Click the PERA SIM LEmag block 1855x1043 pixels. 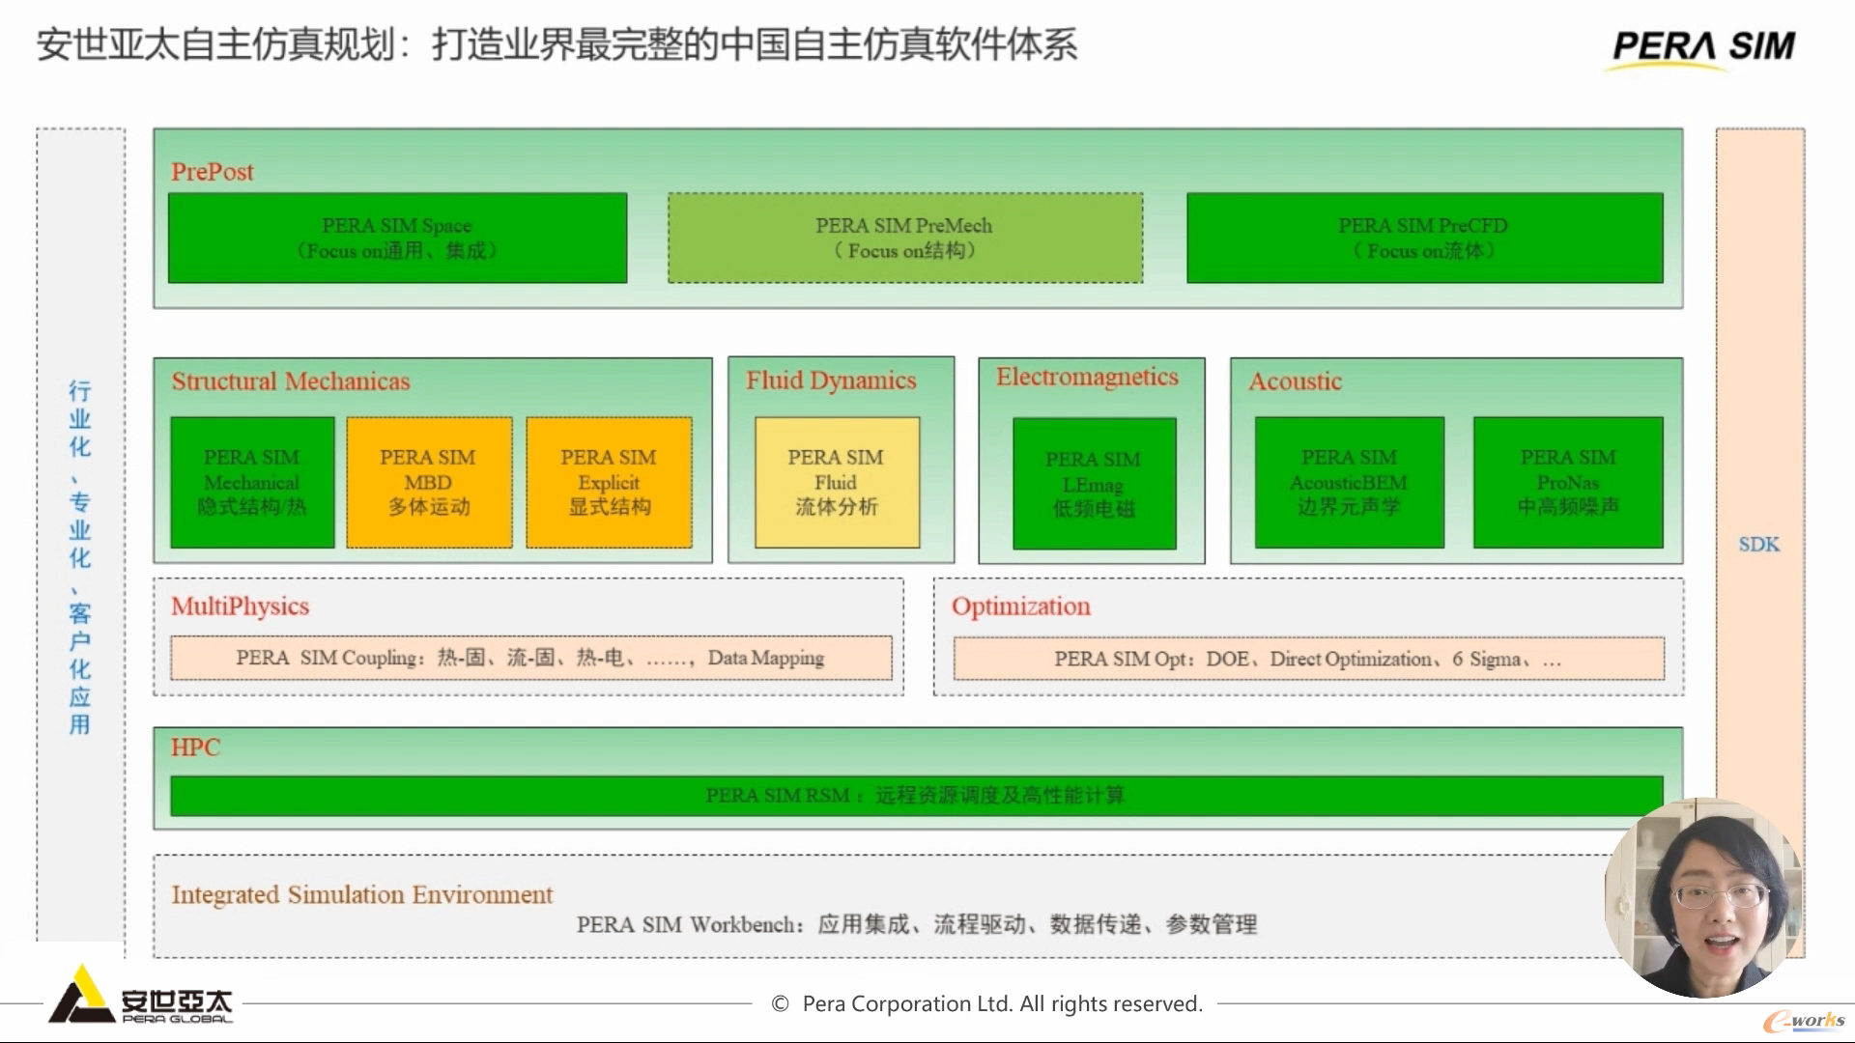(1095, 484)
